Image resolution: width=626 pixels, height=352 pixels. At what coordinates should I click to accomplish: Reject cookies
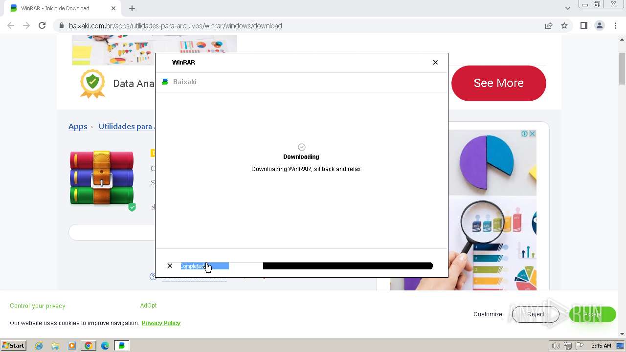tap(536, 314)
